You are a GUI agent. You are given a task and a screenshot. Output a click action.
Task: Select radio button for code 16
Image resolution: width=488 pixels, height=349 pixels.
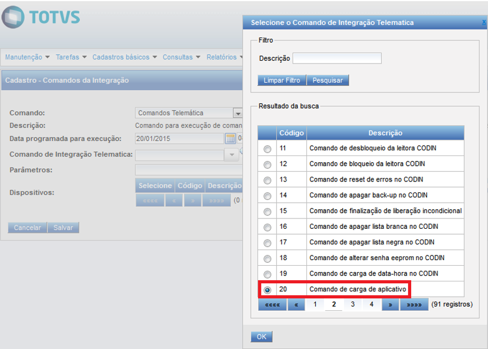pos(267,228)
